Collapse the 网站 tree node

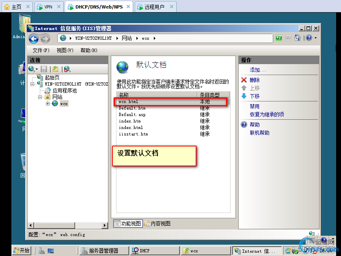[40, 97]
